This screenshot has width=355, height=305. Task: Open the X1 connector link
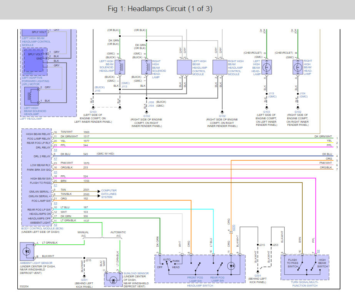click(55, 185)
